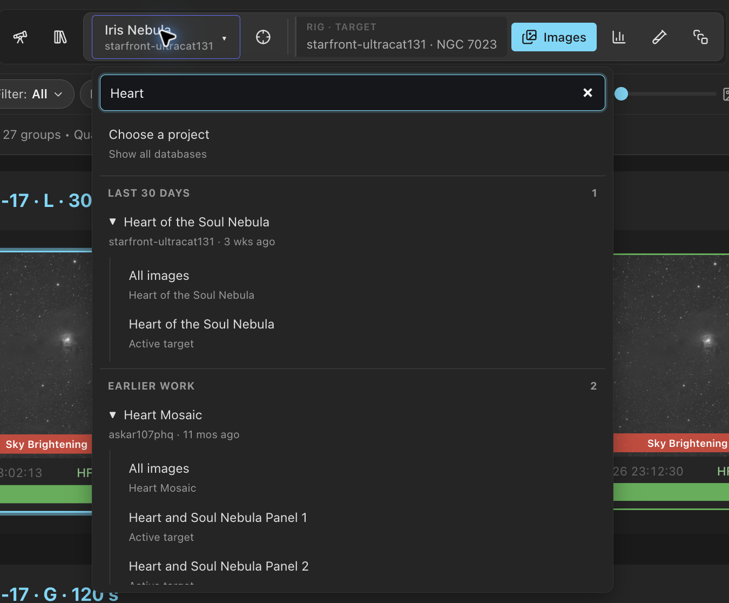Open the Iris Nebula project dropdown
This screenshot has width=729, height=603.
pos(166,37)
